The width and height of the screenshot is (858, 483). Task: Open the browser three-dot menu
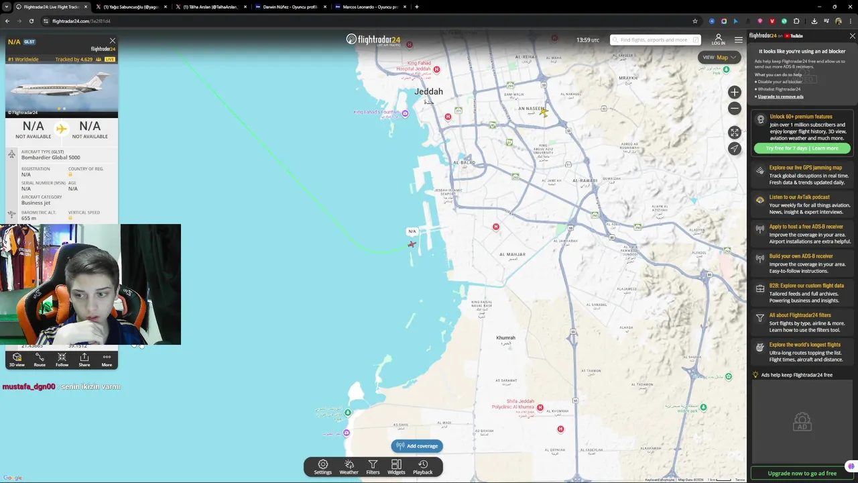(x=850, y=21)
